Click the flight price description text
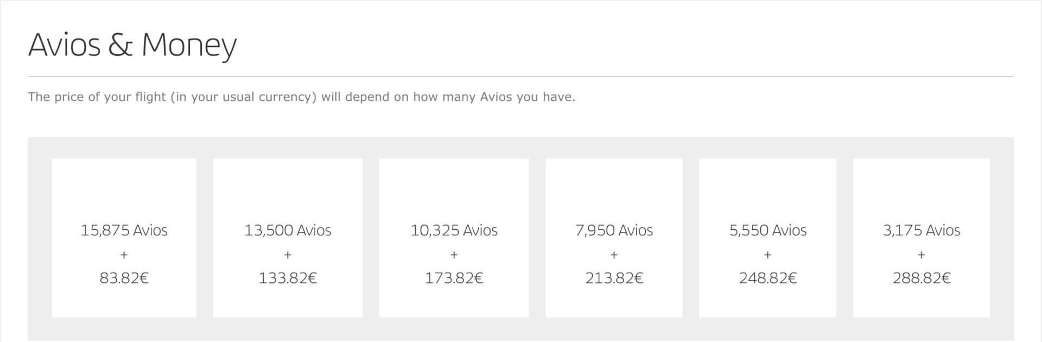This screenshot has width=1042, height=342. point(301,97)
